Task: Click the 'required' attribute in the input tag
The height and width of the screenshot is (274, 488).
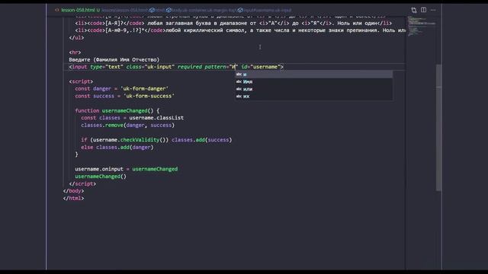Action: 190,67
